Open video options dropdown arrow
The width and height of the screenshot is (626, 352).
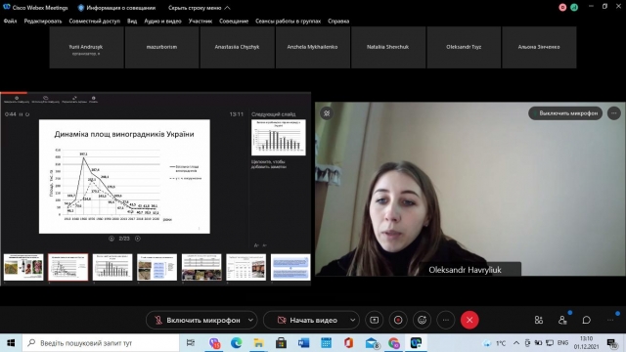[352, 320]
